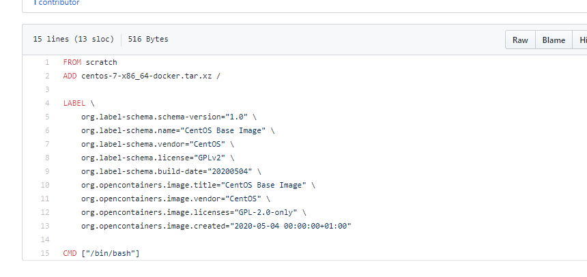The height and width of the screenshot is (277, 587).
Task: Click the build-date="20200504" line
Action: click(171, 171)
